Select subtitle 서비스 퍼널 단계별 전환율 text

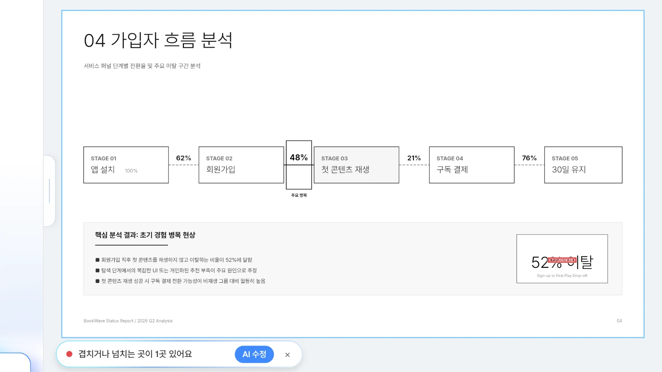pyautogui.click(x=142, y=66)
